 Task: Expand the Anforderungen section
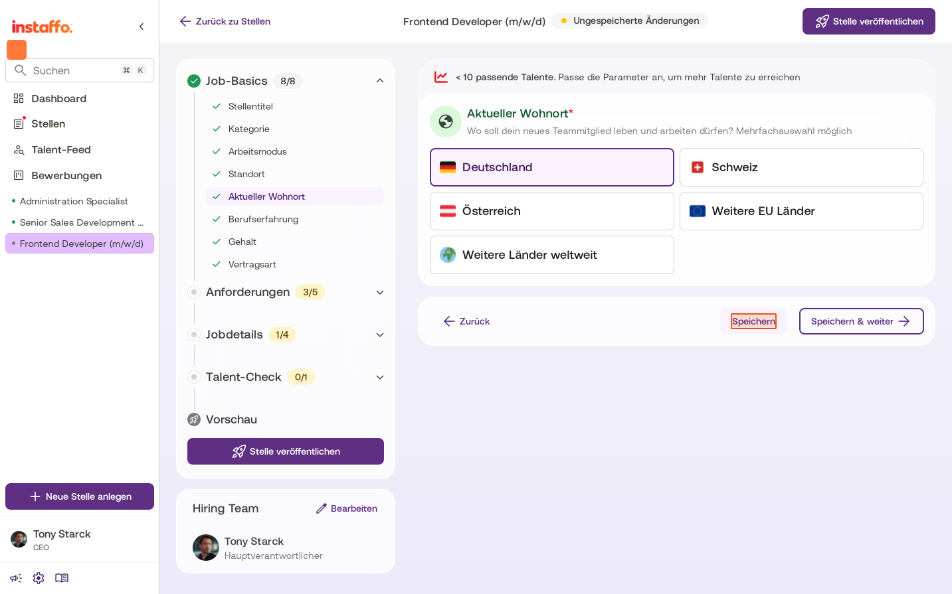[380, 292]
